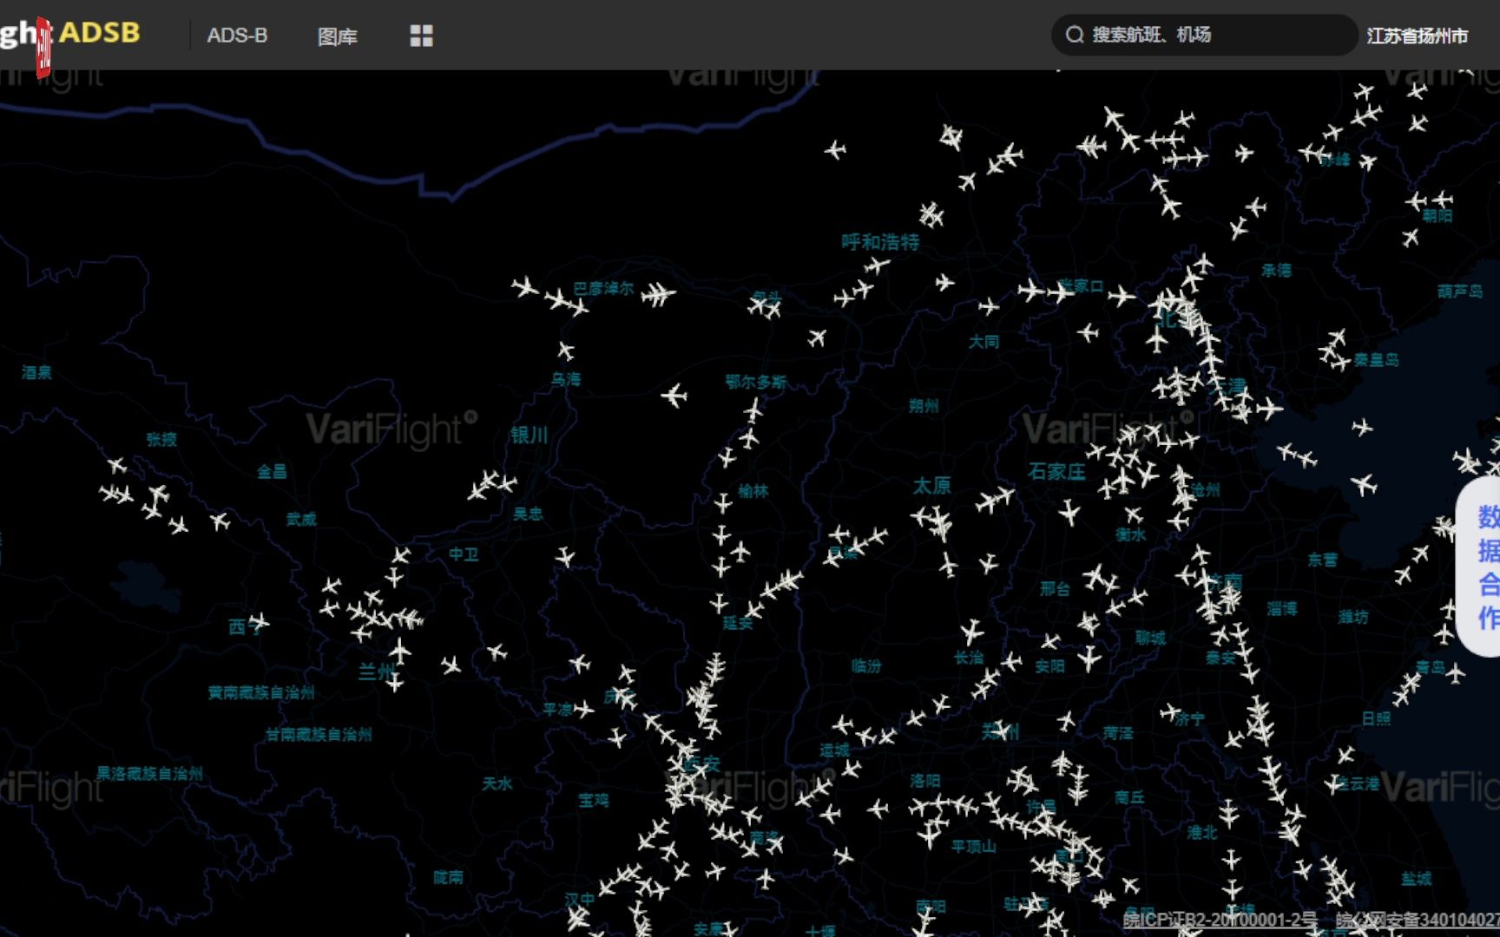Click the 银川 city label
The width and height of the screenshot is (1500, 937).
click(x=529, y=435)
